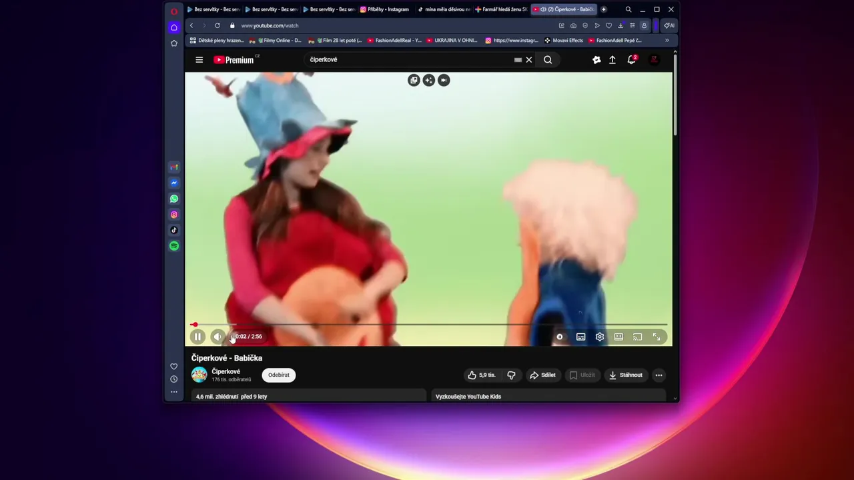Open the Opera sidebar heart pinboards icon
The width and height of the screenshot is (854, 480).
[x=174, y=367]
